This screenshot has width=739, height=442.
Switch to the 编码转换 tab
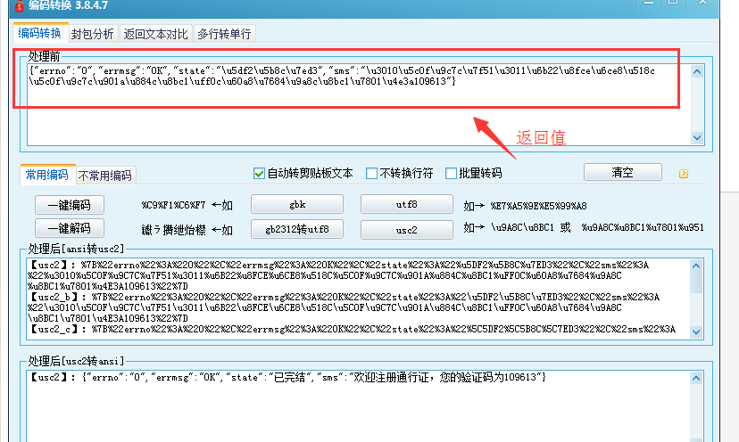click(40, 33)
